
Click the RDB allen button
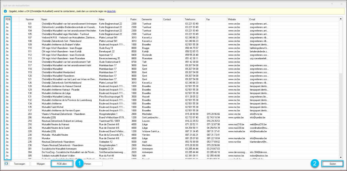(62, 164)
